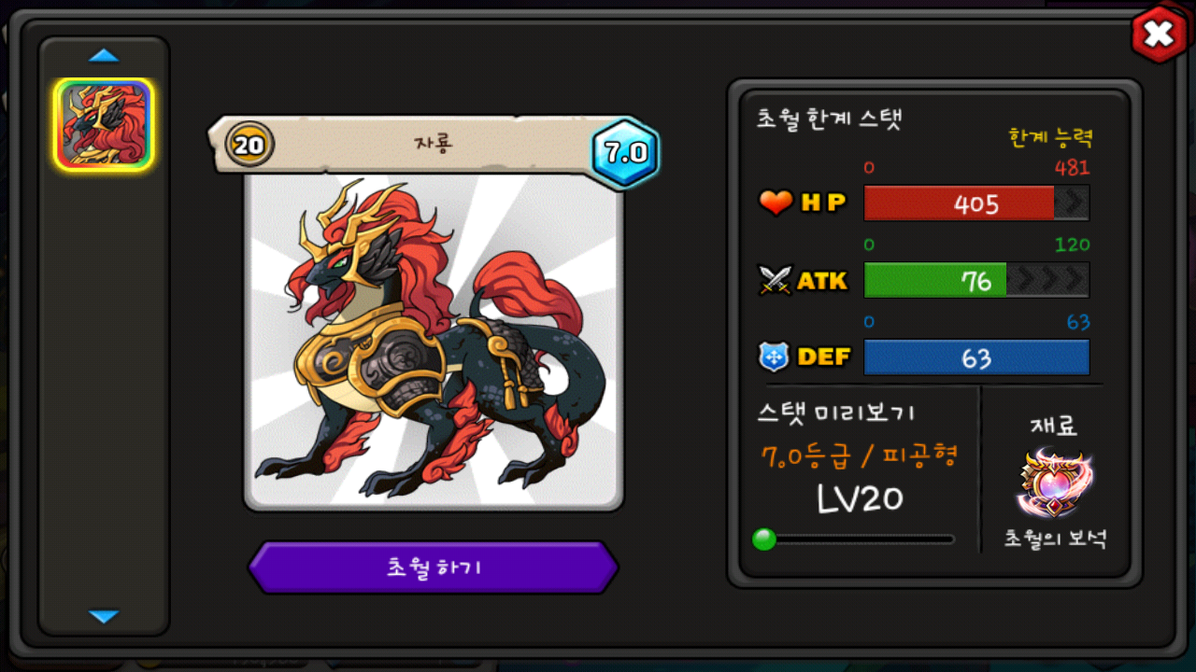Click the red HP bar showing 405
Image resolution: width=1196 pixels, height=672 pixels.
[x=976, y=203]
